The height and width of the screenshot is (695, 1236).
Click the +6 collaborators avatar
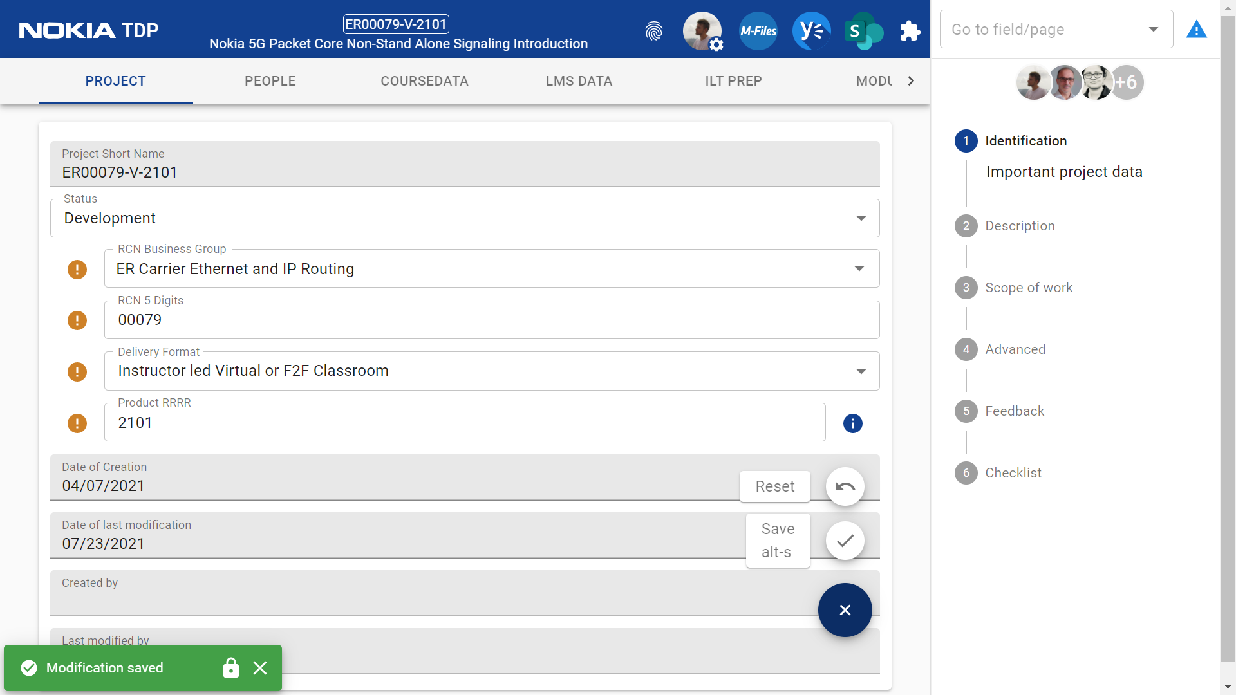[x=1127, y=82]
